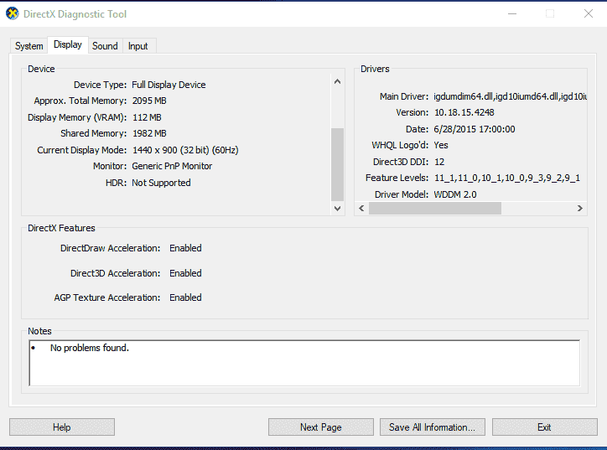The width and height of the screenshot is (607, 450).
Task: Click the Feature Levels value list
Action: (x=506, y=178)
